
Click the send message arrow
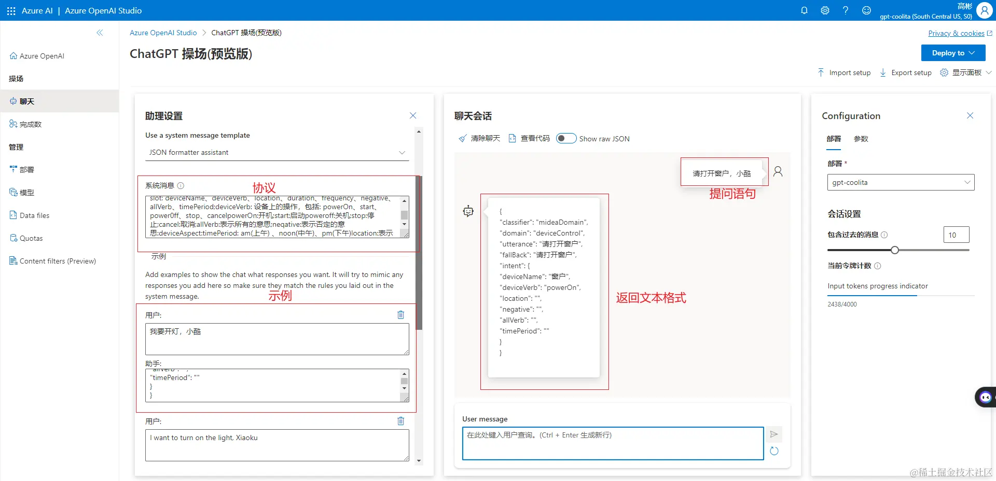(773, 434)
